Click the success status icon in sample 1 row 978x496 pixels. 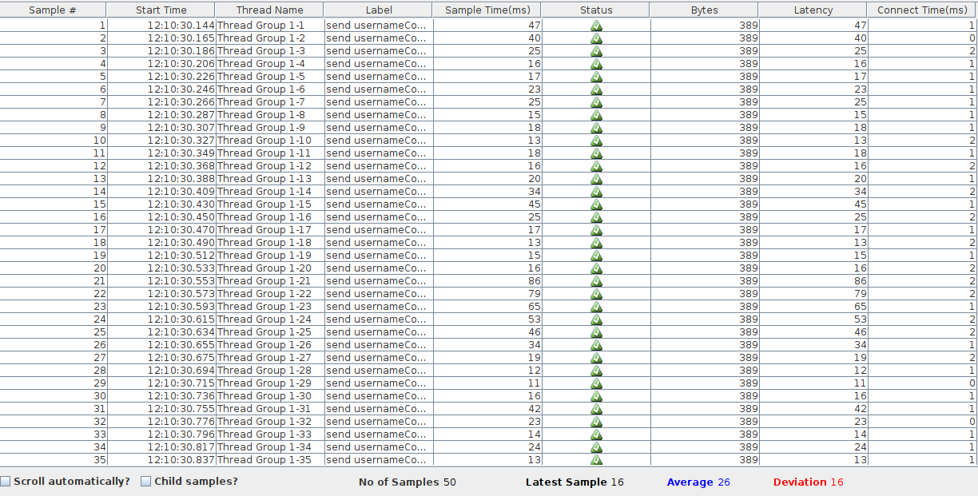tap(596, 26)
